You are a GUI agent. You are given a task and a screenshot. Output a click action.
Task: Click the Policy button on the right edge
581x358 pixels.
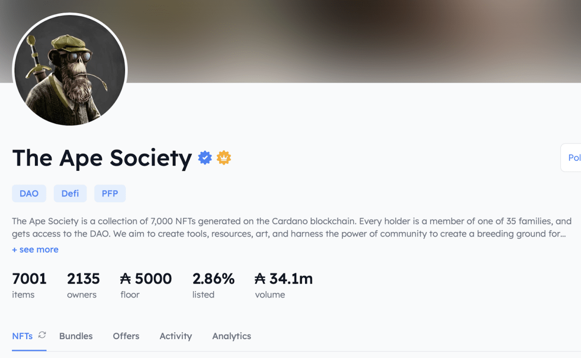574,158
